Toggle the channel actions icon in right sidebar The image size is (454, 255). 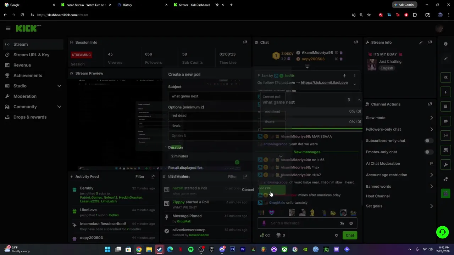pyautogui.click(x=446, y=150)
